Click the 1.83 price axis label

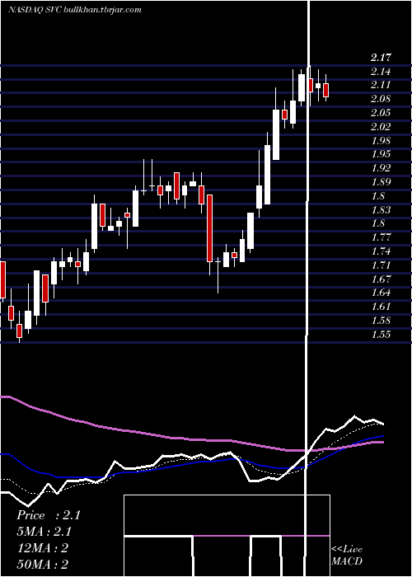tap(381, 209)
